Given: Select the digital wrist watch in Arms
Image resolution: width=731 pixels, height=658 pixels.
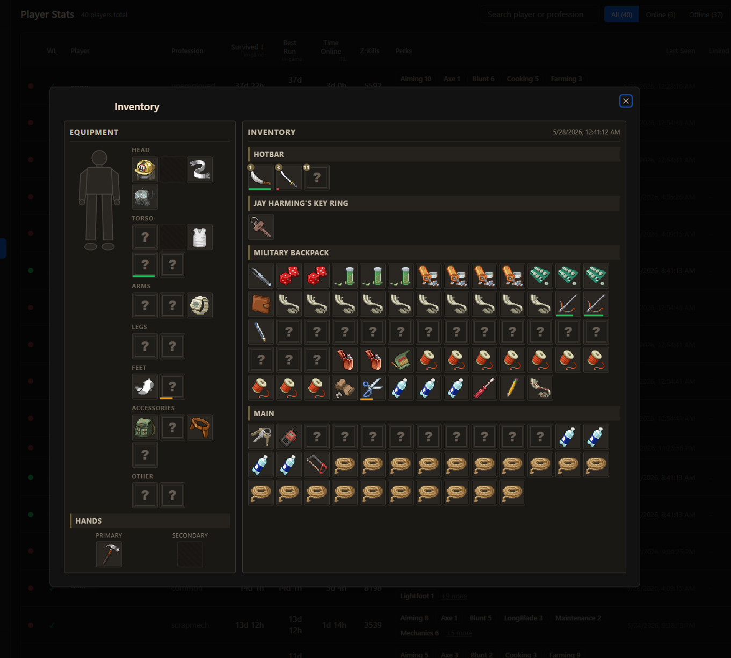Looking at the screenshot, I should (200, 305).
